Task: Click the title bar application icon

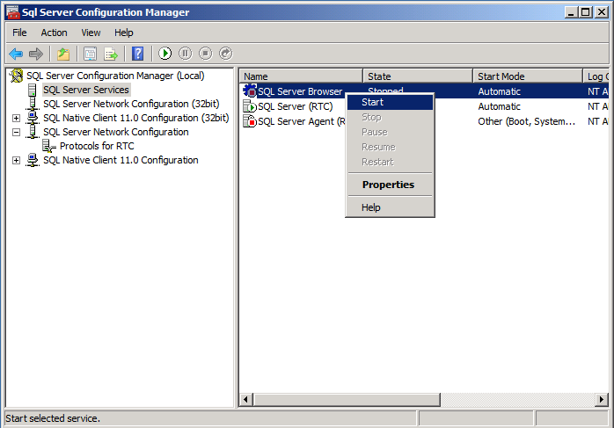Action: (13, 12)
